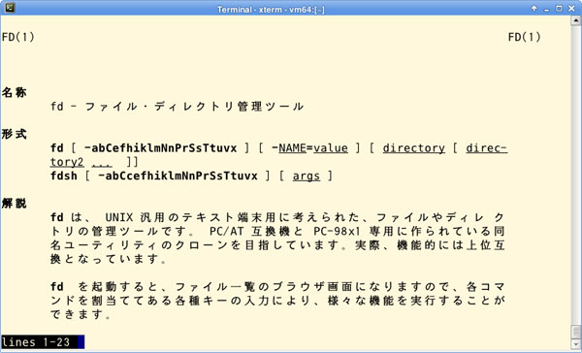Click the top-right 'FD(1)' header text
Screen dimensions: 582x353
524,37
